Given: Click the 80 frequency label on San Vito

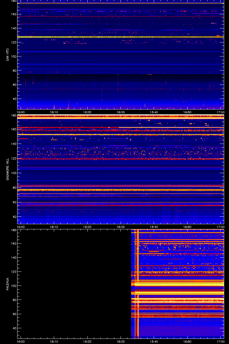Looking at the screenshot, I should (x=14, y=71).
